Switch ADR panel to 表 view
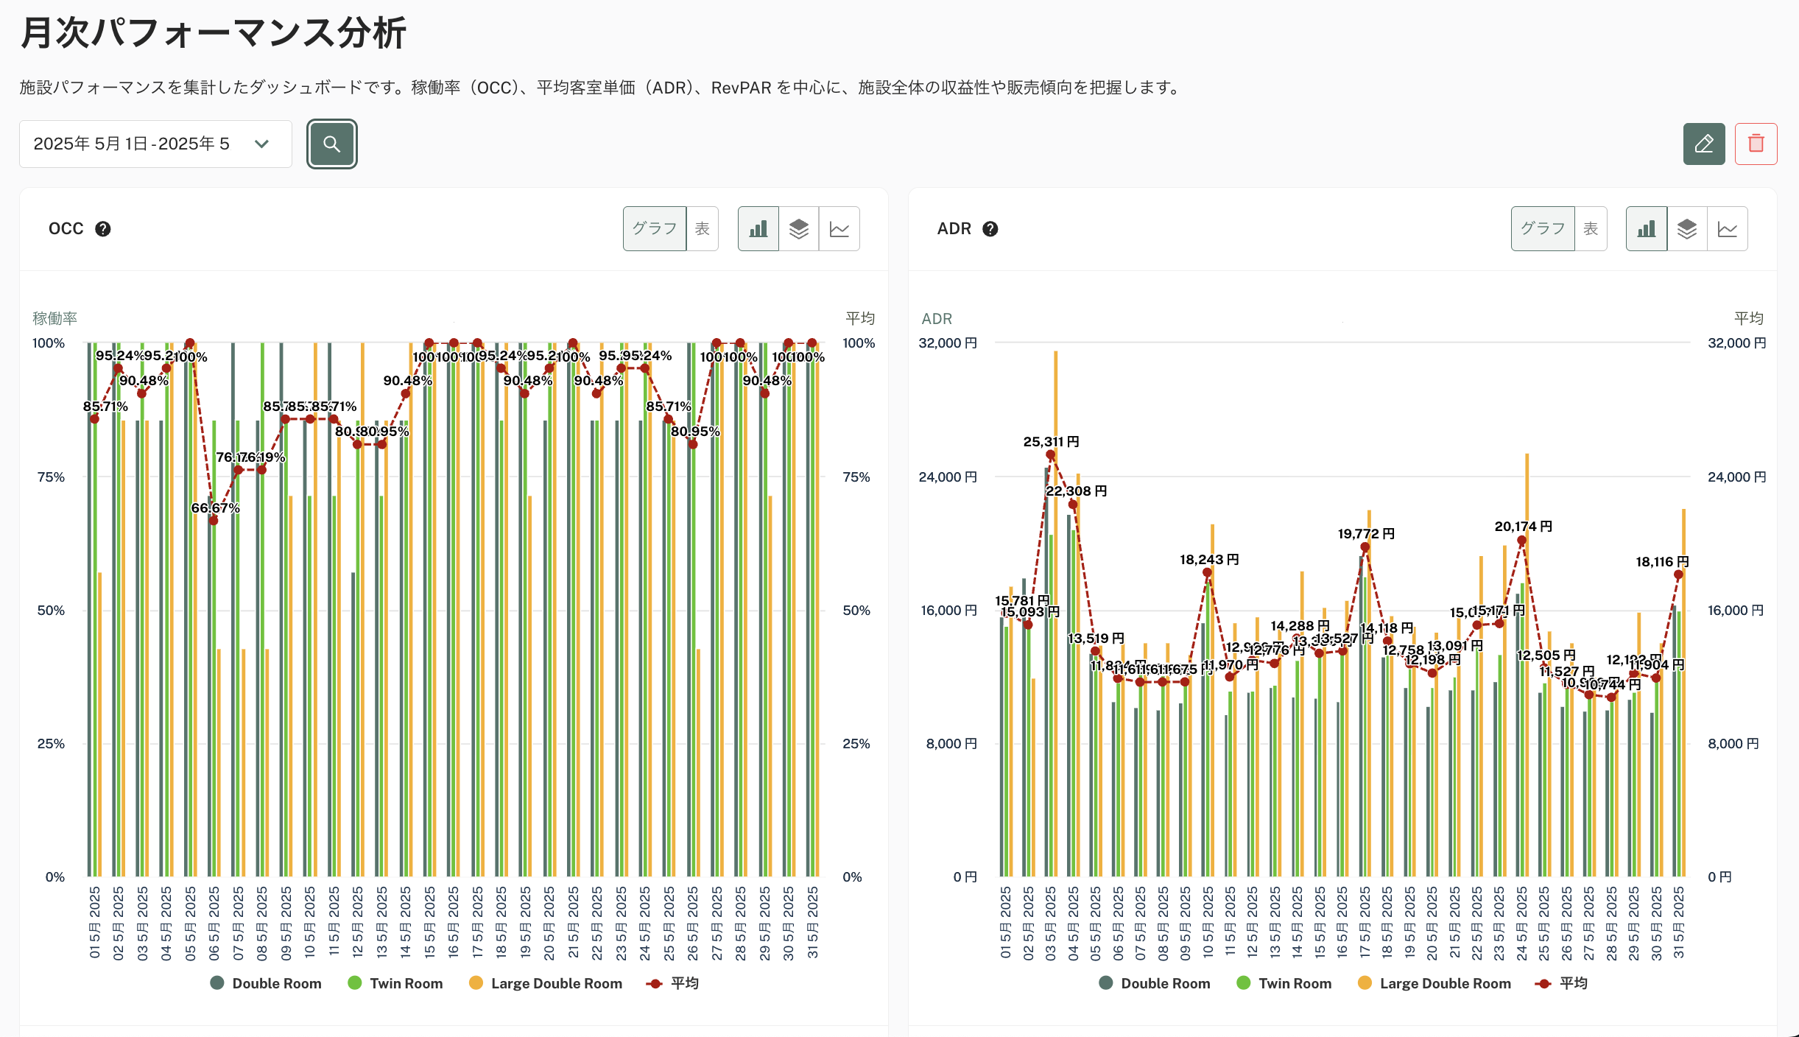 (x=1591, y=229)
